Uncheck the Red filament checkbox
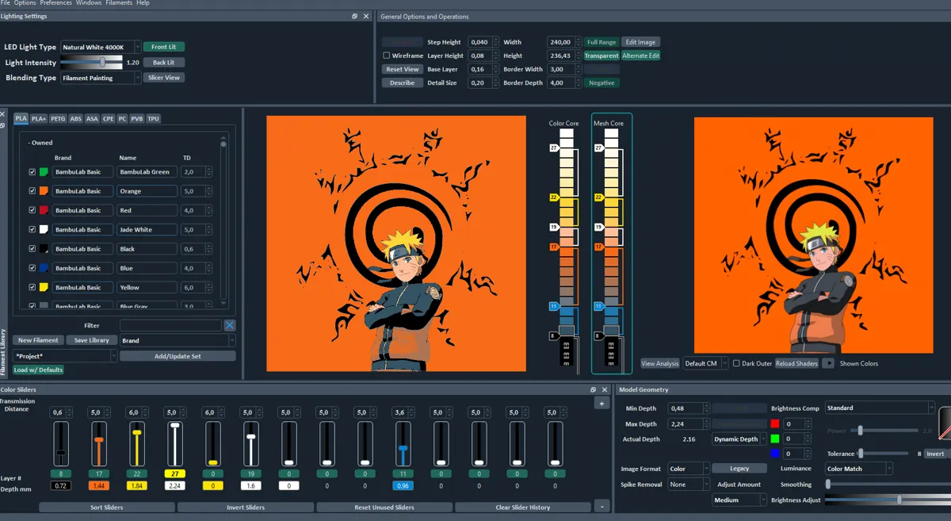This screenshot has height=521, width=951. pos(32,210)
